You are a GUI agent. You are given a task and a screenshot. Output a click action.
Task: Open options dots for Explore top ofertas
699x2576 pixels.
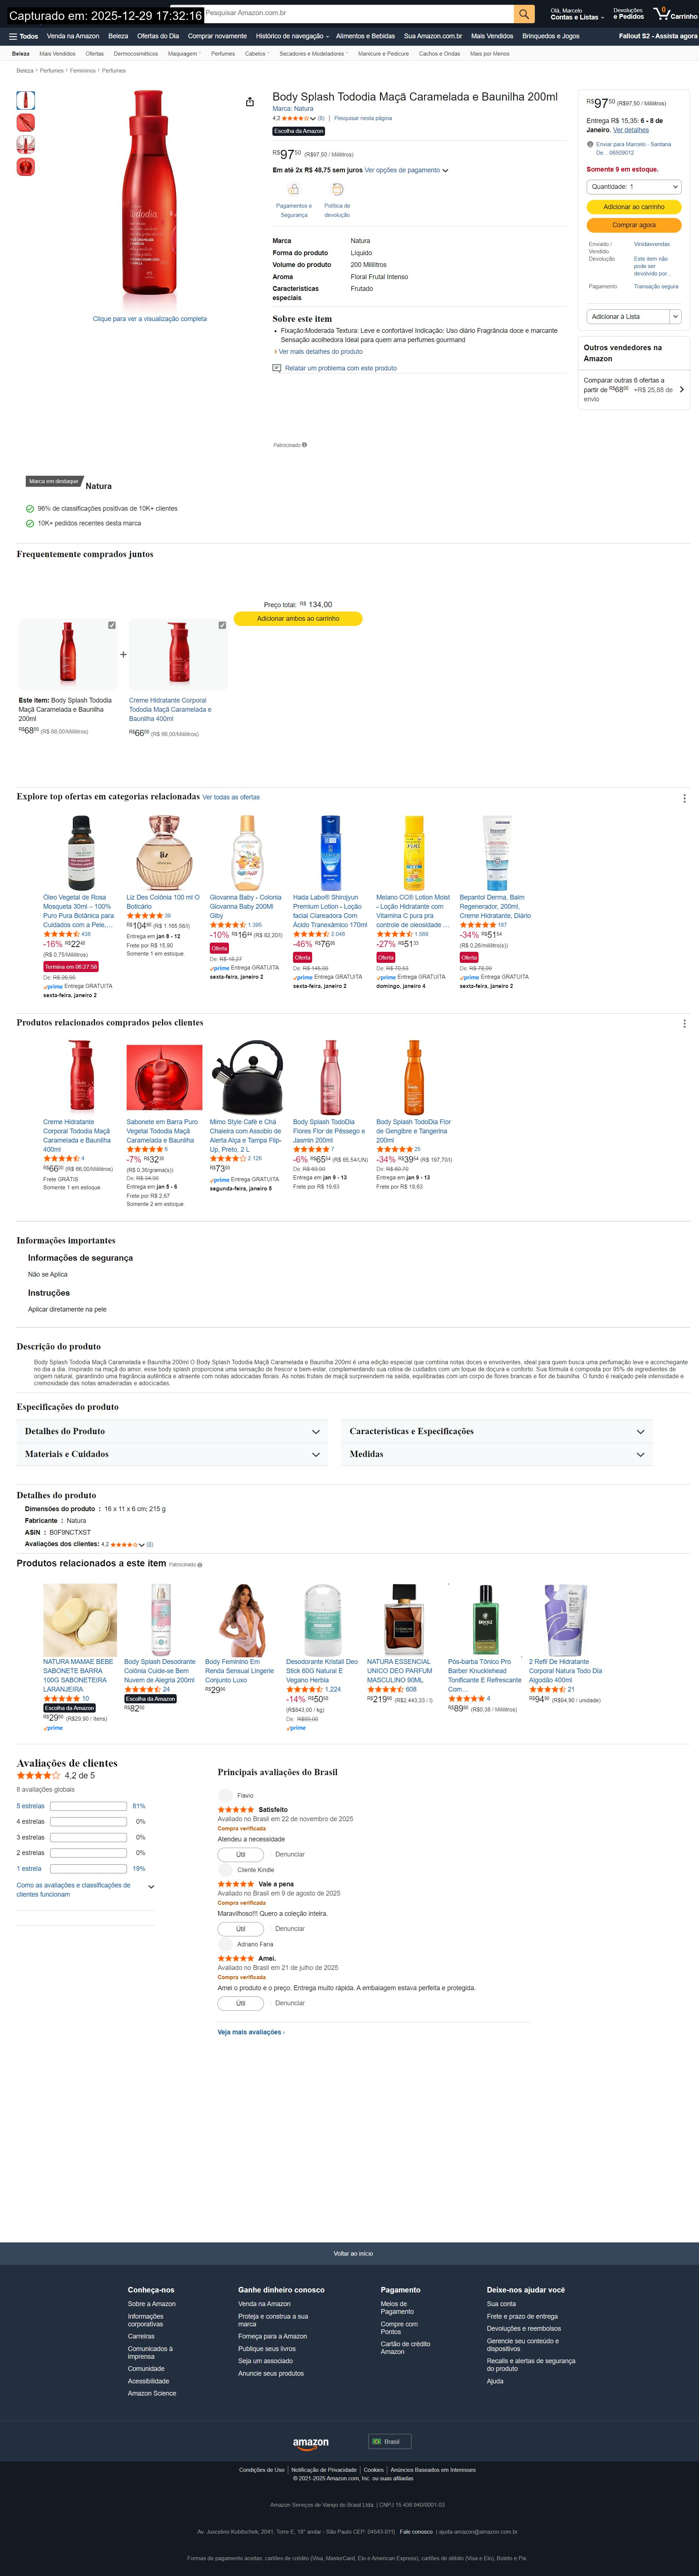coord(684,798)
